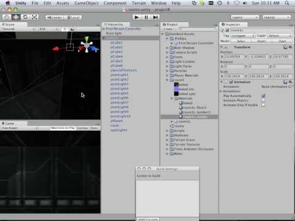Expand the Physic Materials folder
Image resolution: width=295 pixels, height=221 pixels.
coord(167,76)
